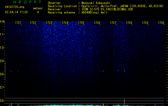Click the 1724 time axis label
Screen dimensions: 168x106
pos(65,23)
